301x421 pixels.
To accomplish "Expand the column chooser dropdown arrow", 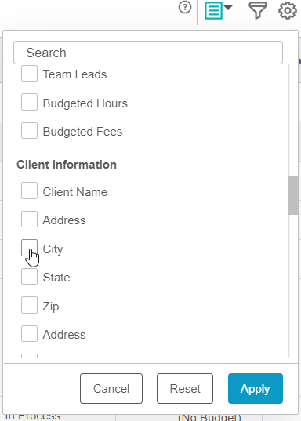I will [x=228, y=8].
